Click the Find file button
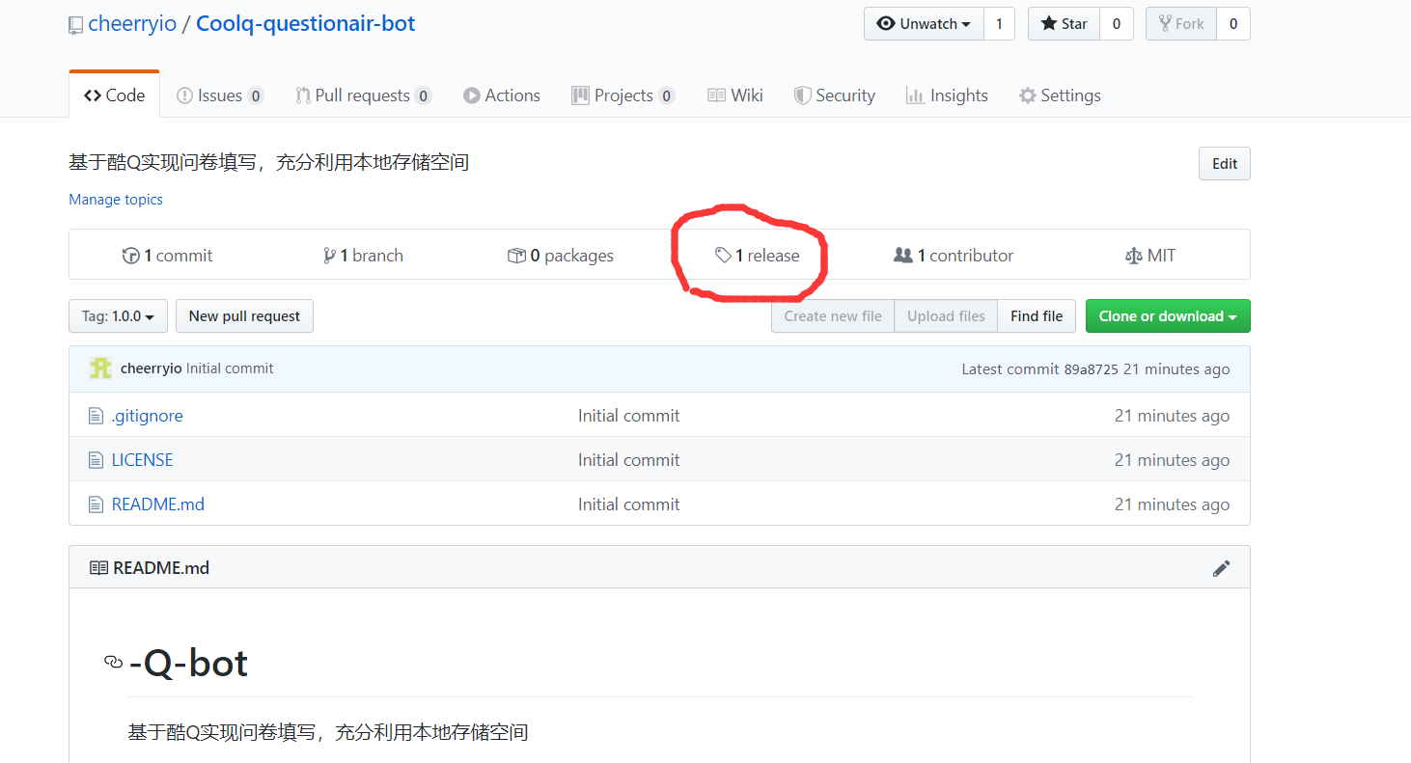 1037,316
